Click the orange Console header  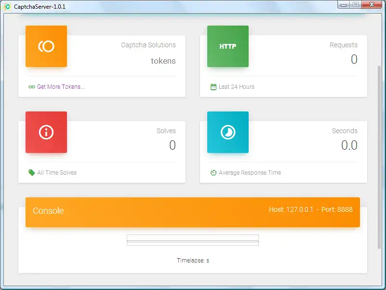193,212
